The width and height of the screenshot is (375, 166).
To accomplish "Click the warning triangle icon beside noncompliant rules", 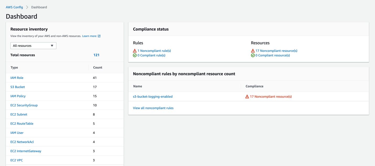I will pos(135,51).
